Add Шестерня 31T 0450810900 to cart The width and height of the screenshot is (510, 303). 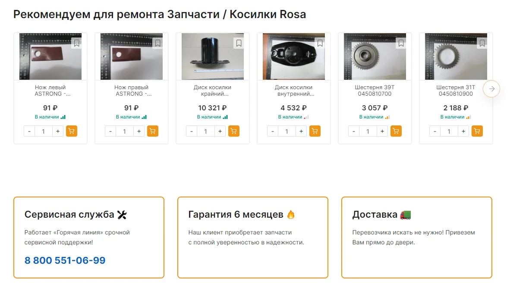click(x=477, y=131)
